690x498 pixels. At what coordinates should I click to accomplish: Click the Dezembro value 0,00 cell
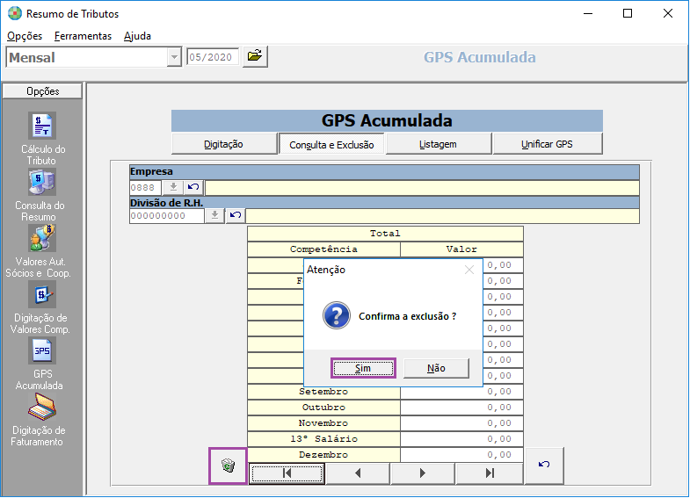tap(462, 455)
